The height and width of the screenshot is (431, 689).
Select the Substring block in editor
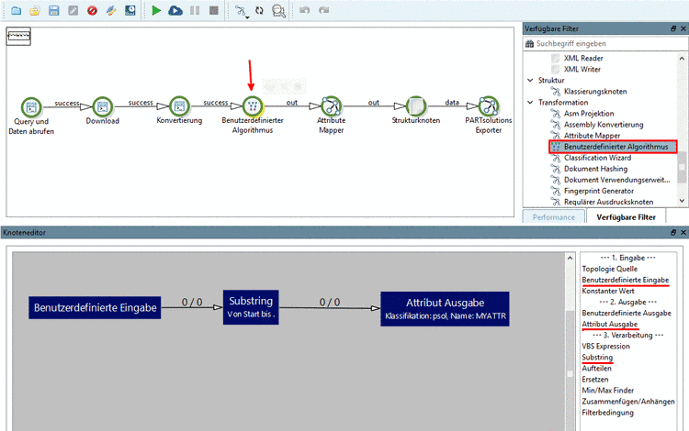tap(251, 307)
